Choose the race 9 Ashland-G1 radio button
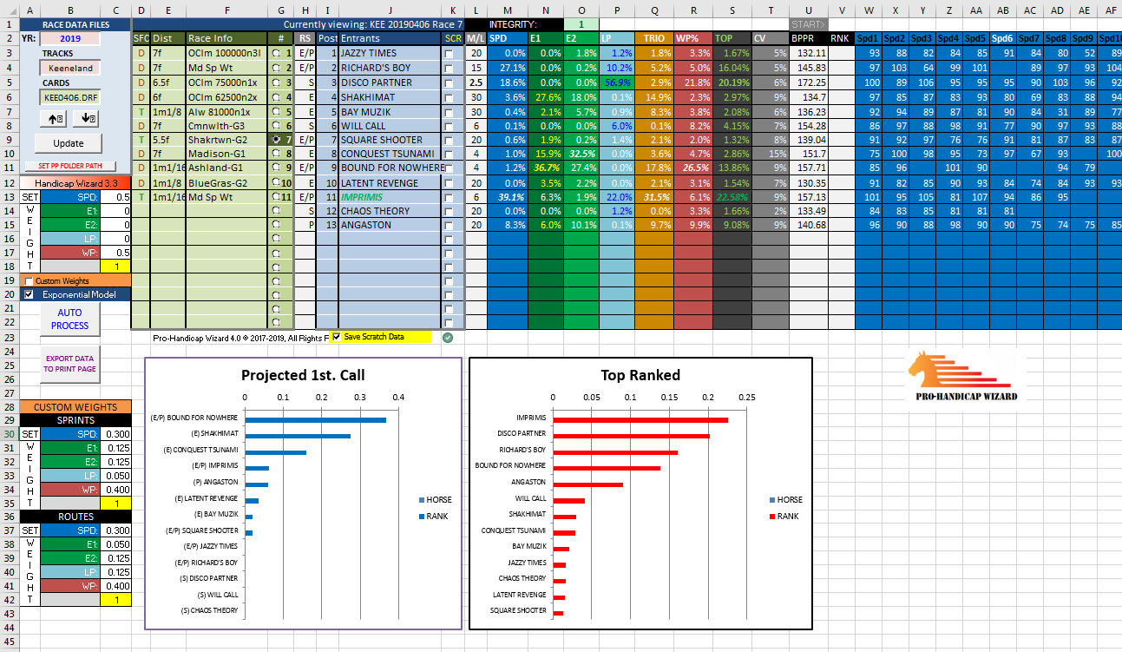 click(277, 168)
